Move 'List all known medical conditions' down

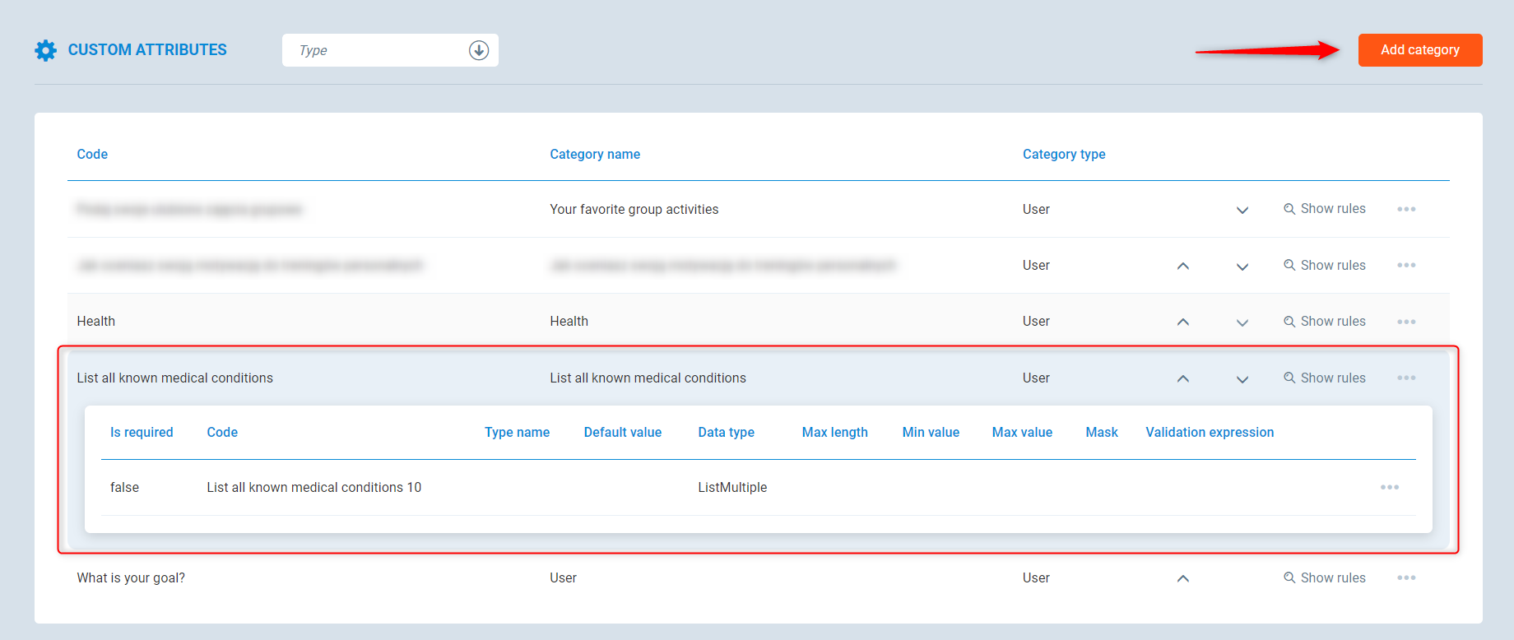pyautogui.click(x=1242, y=379)
